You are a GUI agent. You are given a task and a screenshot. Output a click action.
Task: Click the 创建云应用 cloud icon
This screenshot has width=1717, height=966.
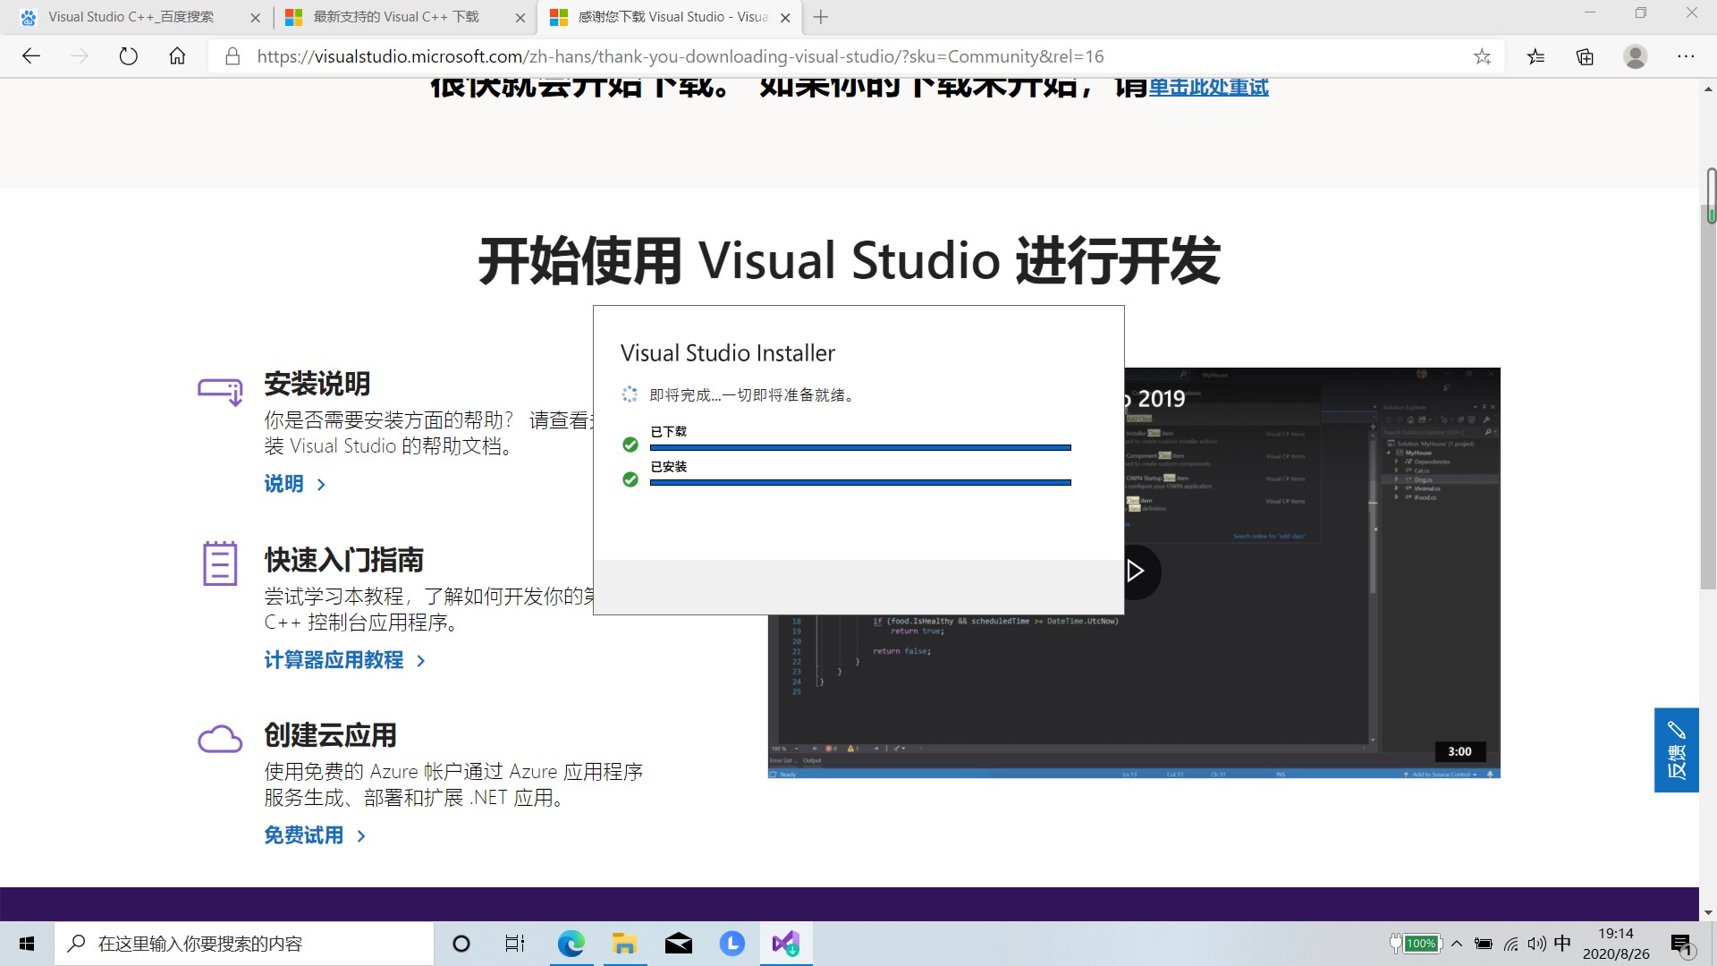pos(220,739)
